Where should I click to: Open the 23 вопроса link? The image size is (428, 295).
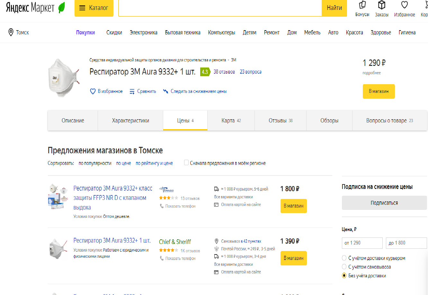pos(251,72)
